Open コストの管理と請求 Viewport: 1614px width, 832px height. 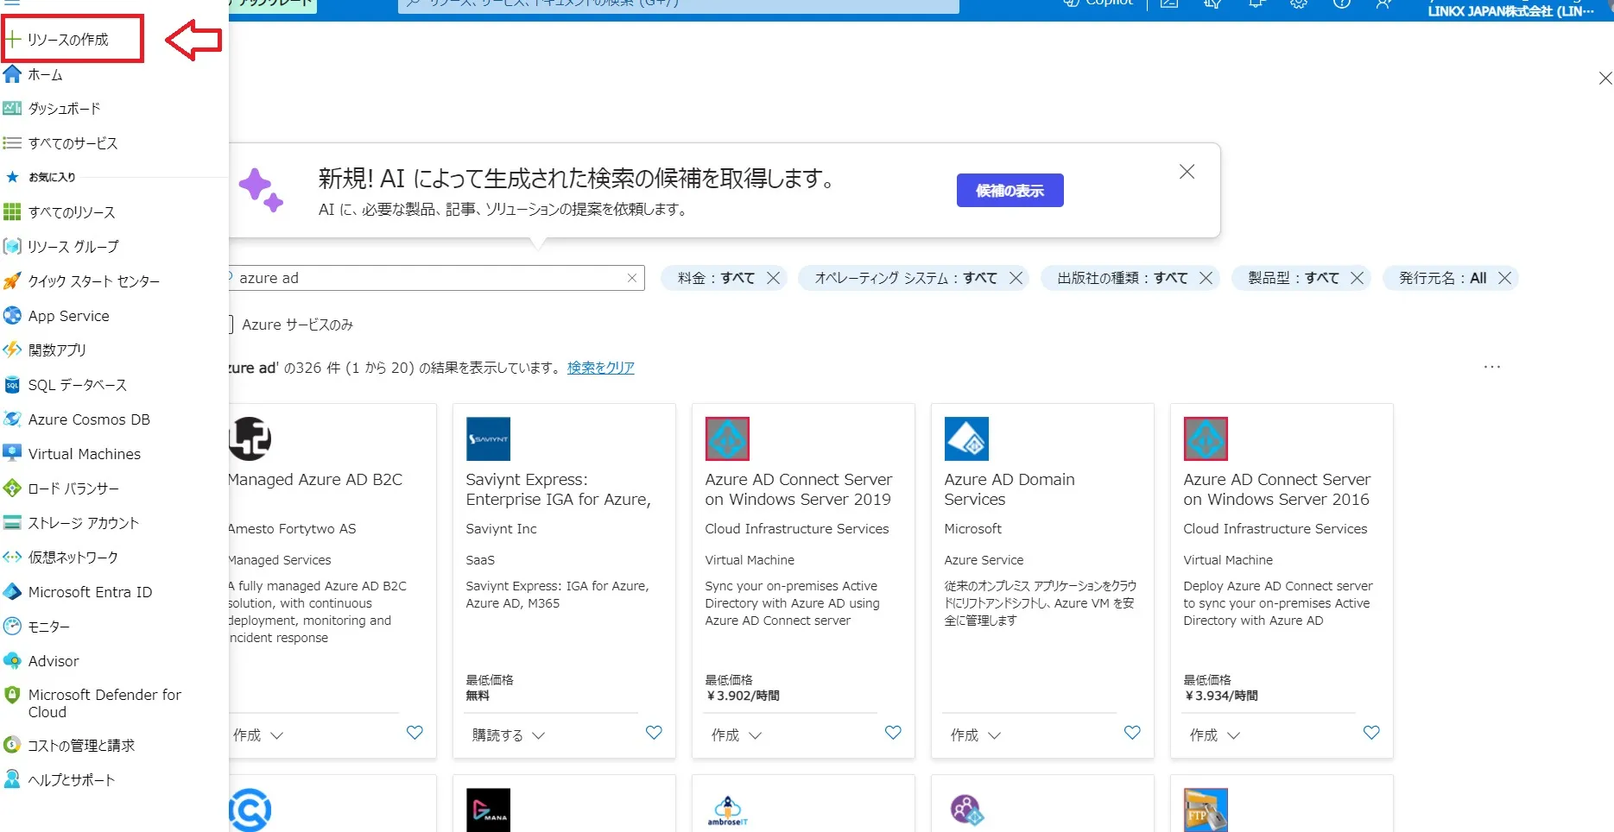[x=81, y=746]
